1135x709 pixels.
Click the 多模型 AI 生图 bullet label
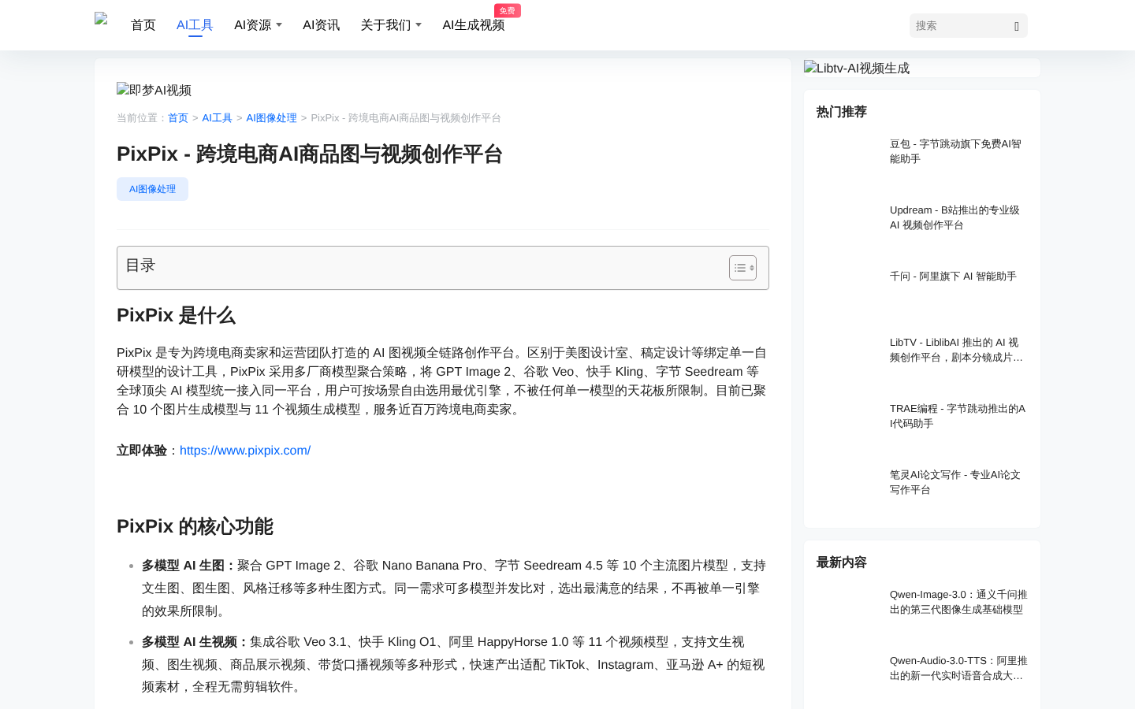point(189,566)
